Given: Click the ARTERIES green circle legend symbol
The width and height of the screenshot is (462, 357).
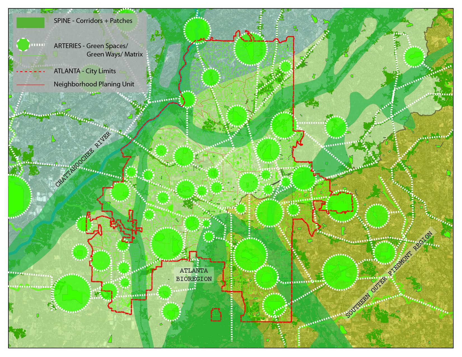Looking at the screenshot, I should coord(23,45).
